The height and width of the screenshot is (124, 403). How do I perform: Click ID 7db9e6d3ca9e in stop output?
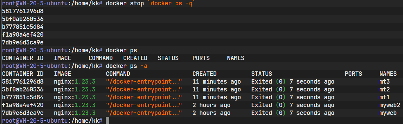tap(23, 42)
